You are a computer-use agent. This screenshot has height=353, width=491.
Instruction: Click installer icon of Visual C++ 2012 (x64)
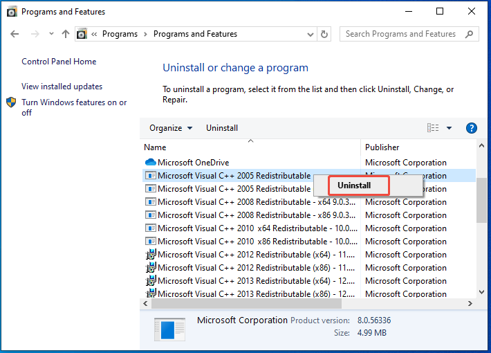tap(151, 254)
